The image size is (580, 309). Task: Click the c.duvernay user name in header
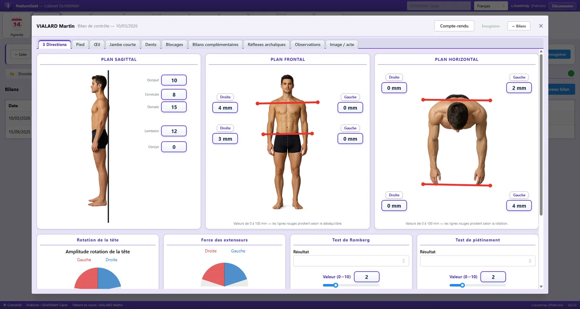pos(520,6)
